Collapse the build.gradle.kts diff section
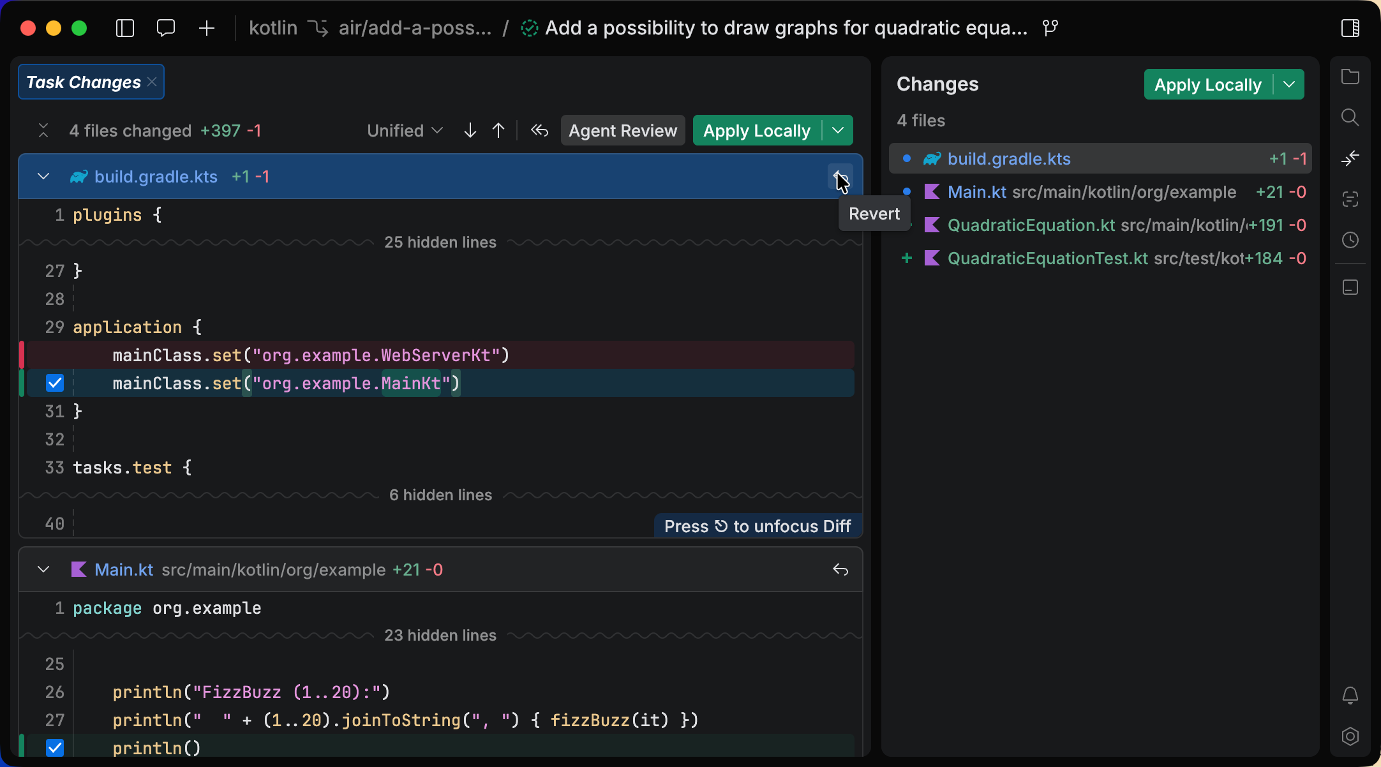Viewport: 1381px width, 767px height. [x=43, y=177]
